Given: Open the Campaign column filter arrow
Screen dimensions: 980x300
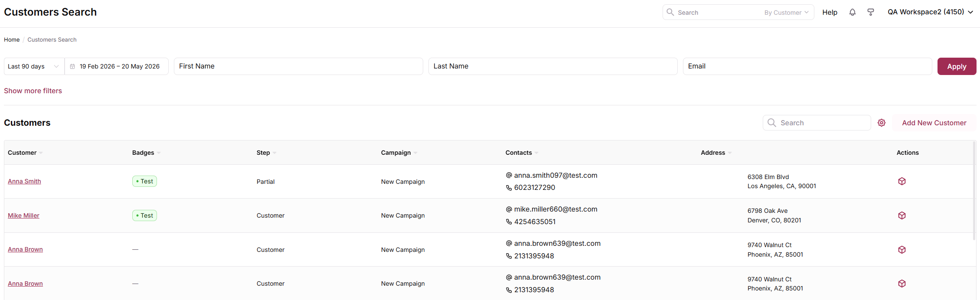Looking at the screenshot, I should (x=415, y=153).
